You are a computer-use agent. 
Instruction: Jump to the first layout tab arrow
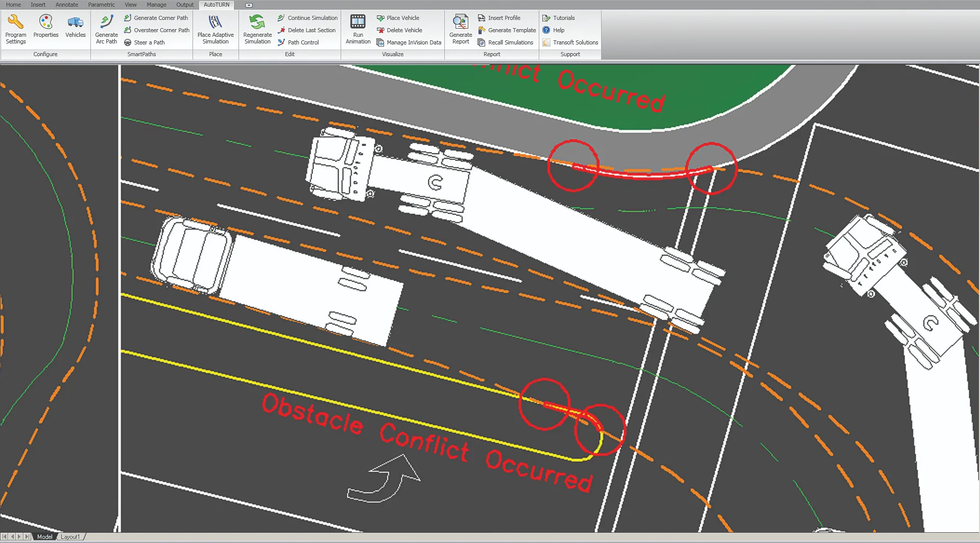pos(5,537)
